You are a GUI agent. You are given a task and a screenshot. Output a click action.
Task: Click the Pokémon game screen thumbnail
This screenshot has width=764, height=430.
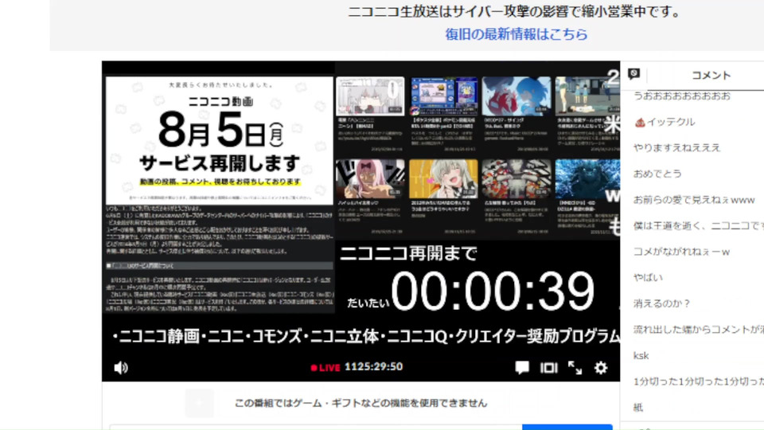click(443, 96)
